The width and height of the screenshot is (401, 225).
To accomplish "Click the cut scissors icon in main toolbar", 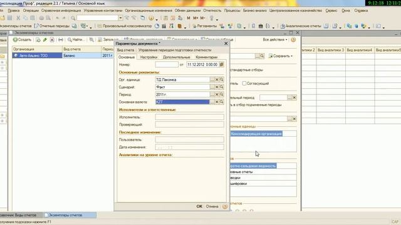I will [x=18, y=18].
